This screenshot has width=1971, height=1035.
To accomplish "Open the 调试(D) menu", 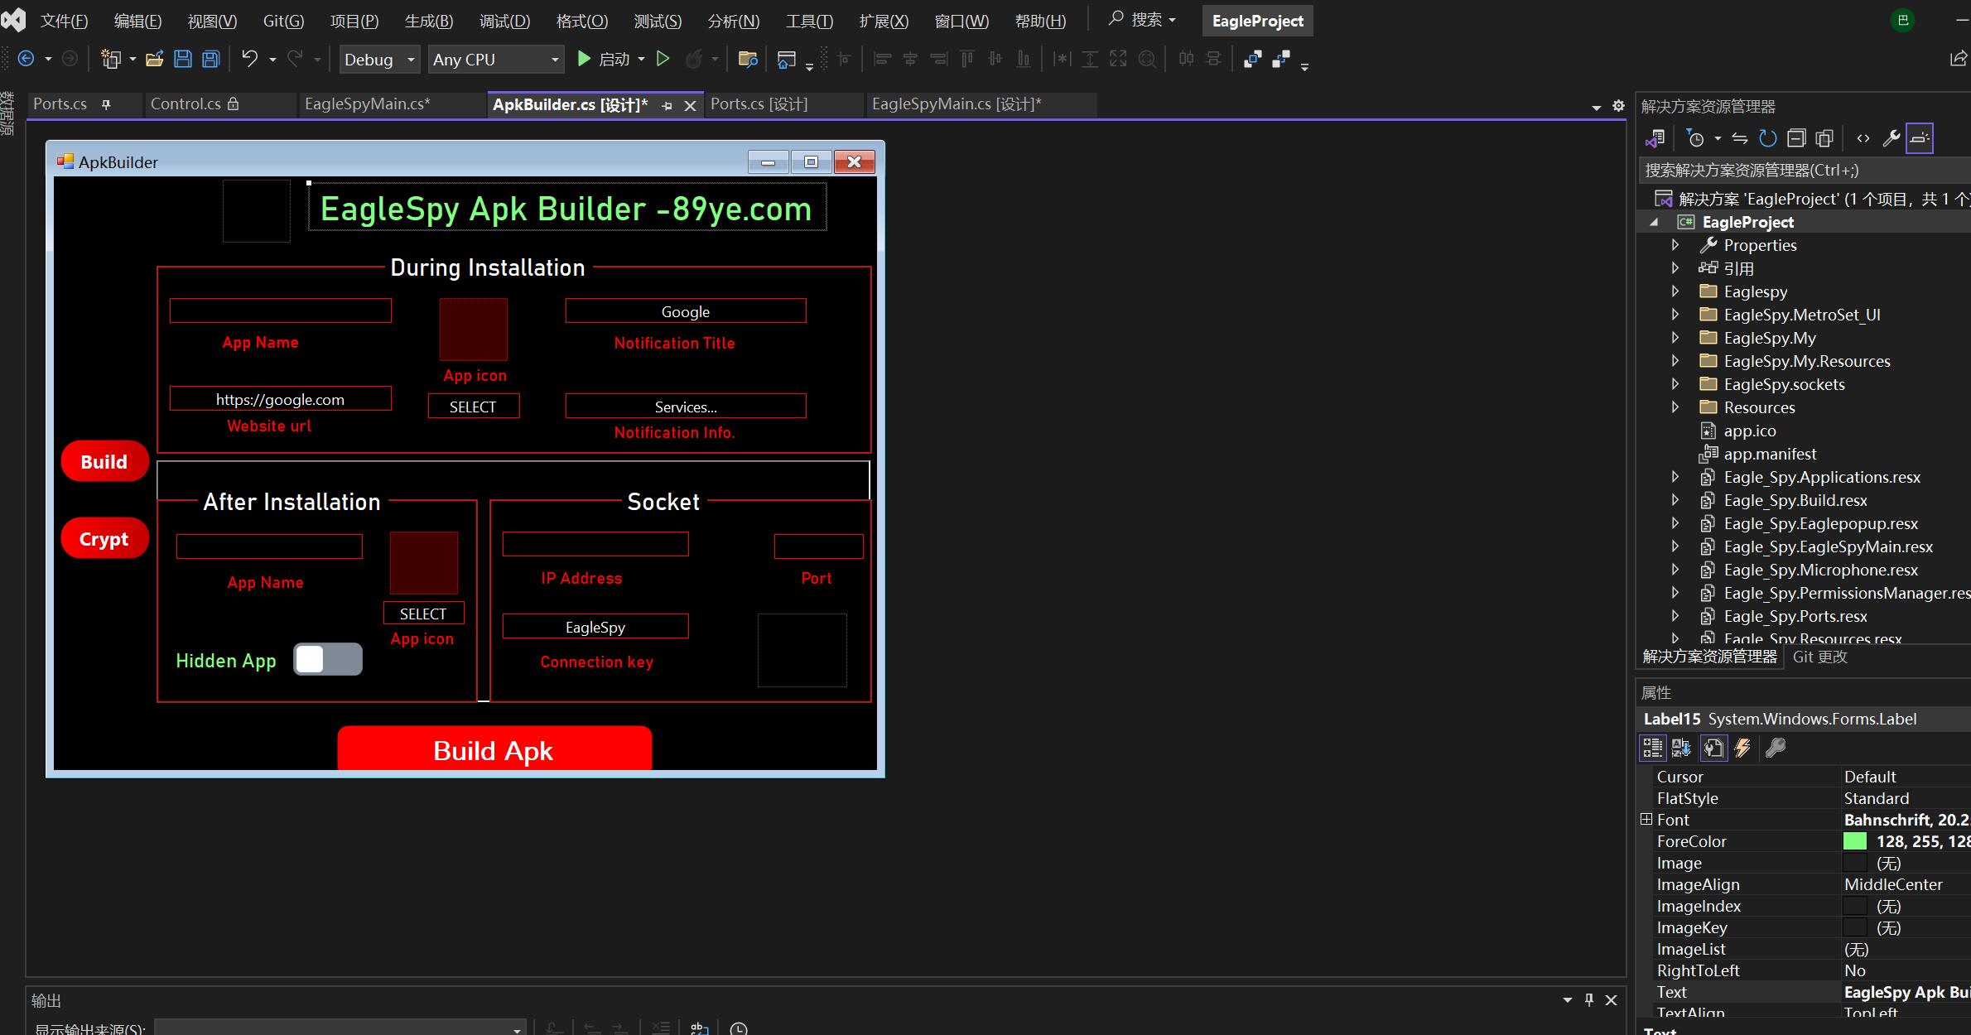I will point(504,21).
